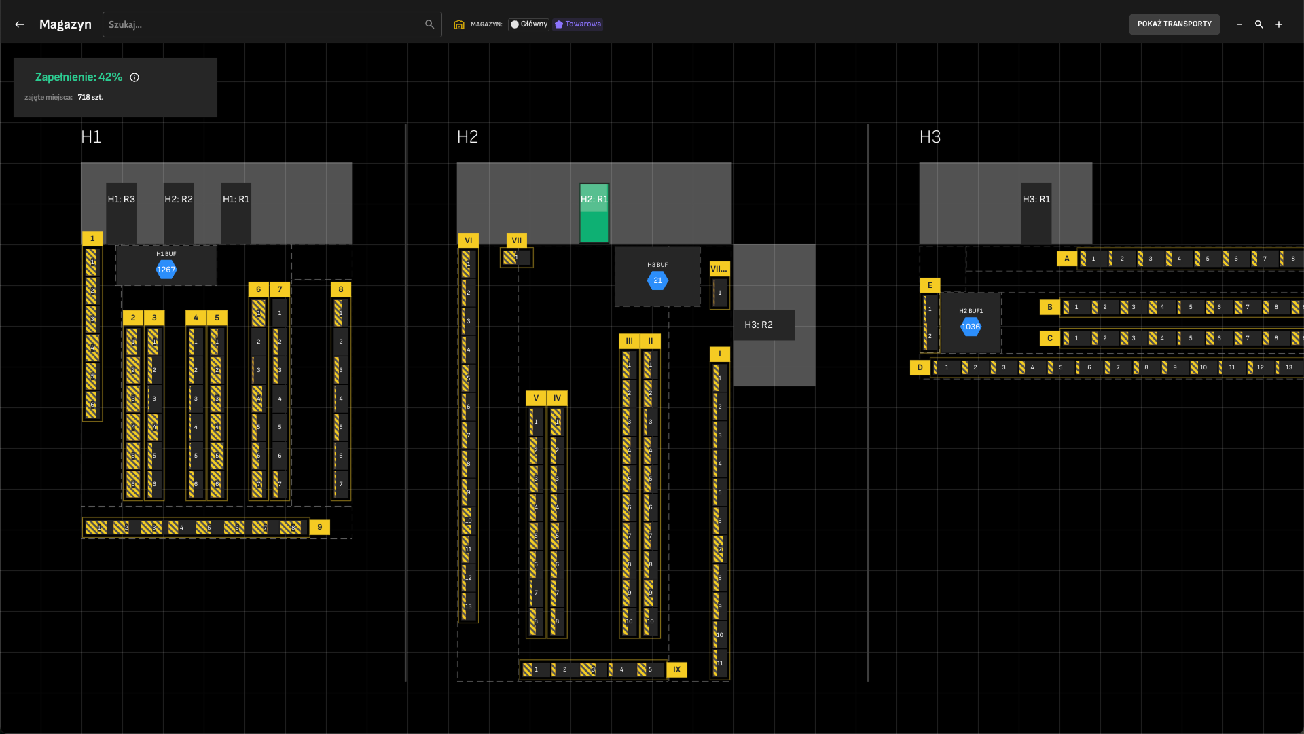
Task: Select the H3: R1 ramp
Action: click(x=1036, y=213)
